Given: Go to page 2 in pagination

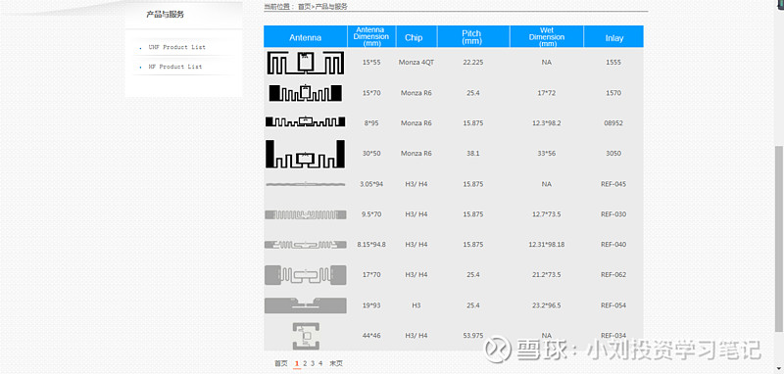Looking at the screenshot, I should pyautogui.click(x=305, y=363).
